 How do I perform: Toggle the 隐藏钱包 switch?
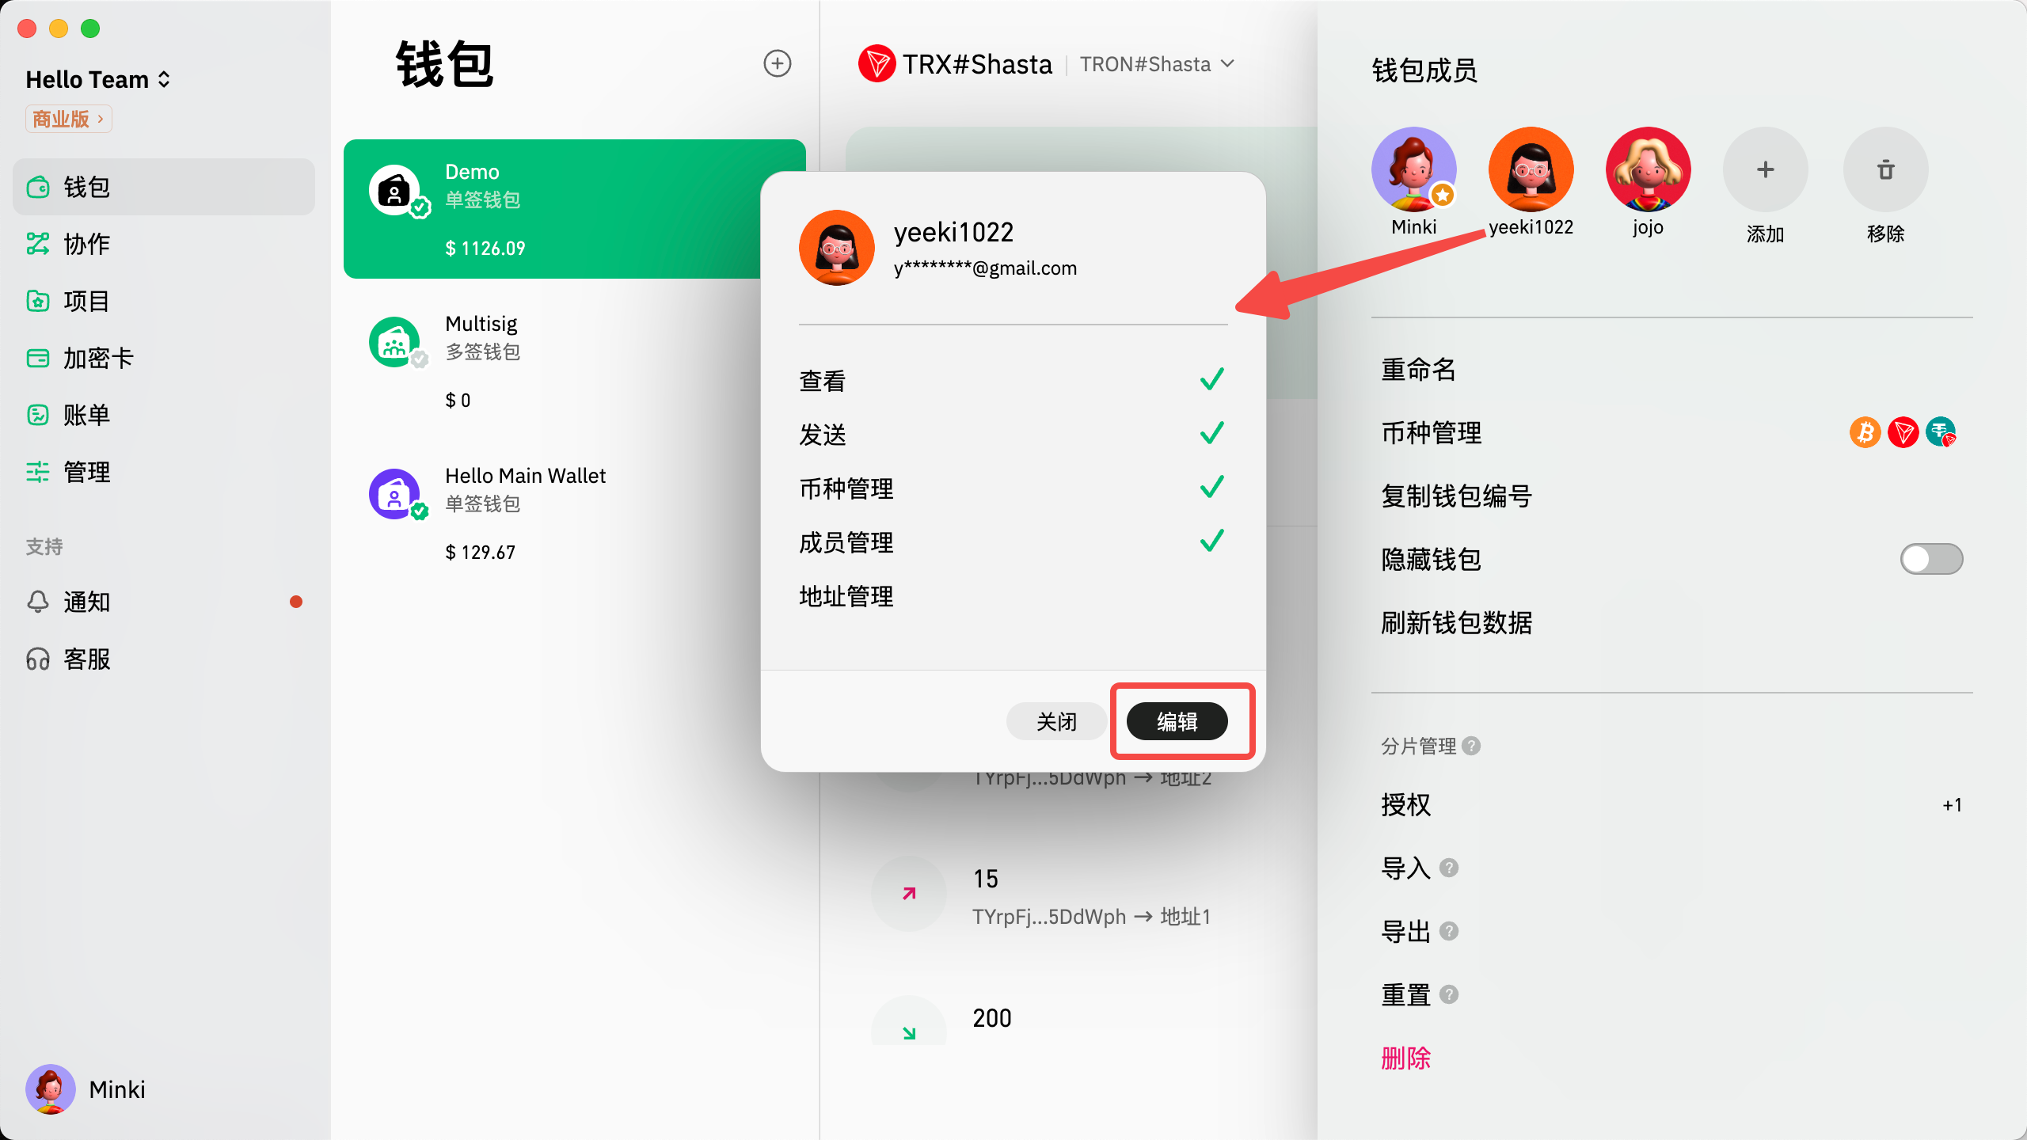point(1931,559)
